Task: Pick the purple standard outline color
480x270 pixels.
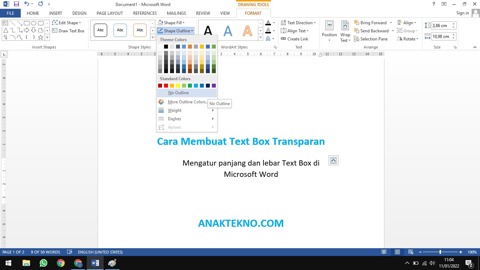Action: (214, 85)
